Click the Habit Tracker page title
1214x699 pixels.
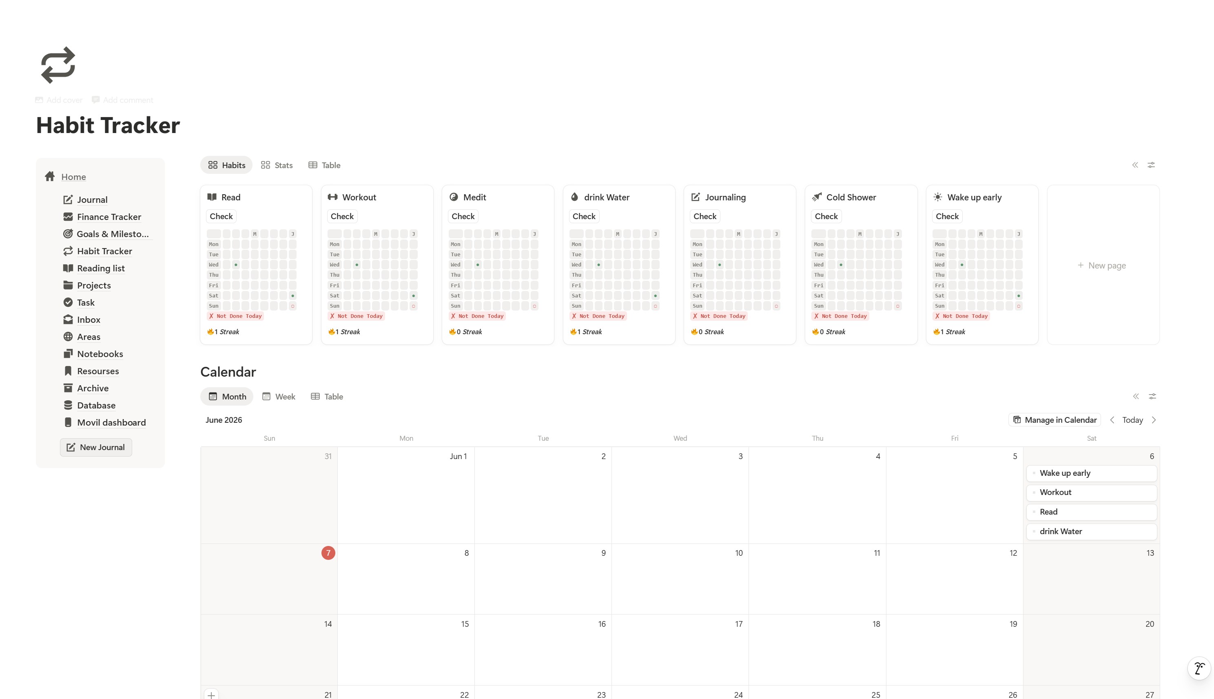coord(108,125)
